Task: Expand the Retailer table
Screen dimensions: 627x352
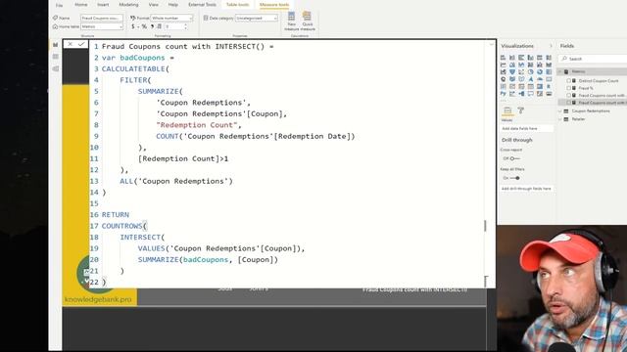Action: (x=560, y=119)
